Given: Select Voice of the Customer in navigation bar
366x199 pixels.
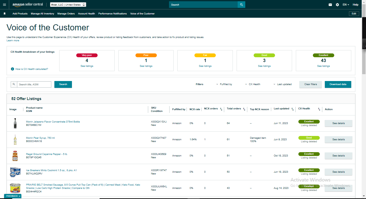Looking at the screenshot, I should 142,14.
